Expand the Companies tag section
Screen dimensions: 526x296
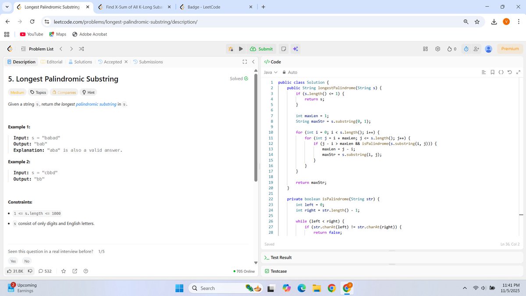64,93
